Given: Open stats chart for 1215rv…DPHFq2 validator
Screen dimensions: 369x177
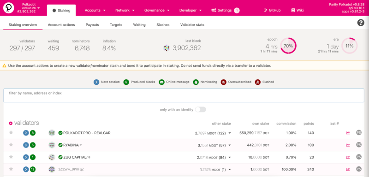Looking at the screenshot, I should point(348,169).
